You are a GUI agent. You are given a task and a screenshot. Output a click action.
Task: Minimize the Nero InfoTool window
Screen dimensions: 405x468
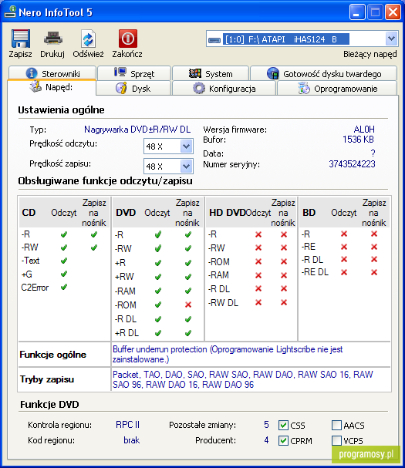pyautogui.click(x=357, y=12)
